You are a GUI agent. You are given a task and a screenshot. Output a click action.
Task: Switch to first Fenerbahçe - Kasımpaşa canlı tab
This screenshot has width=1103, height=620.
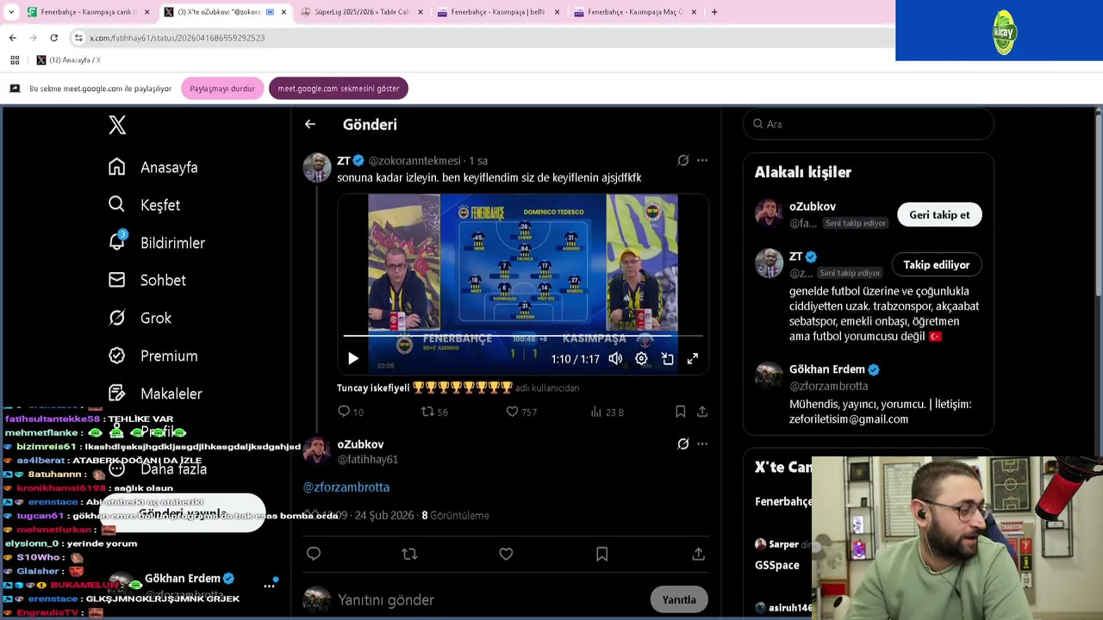89,12
